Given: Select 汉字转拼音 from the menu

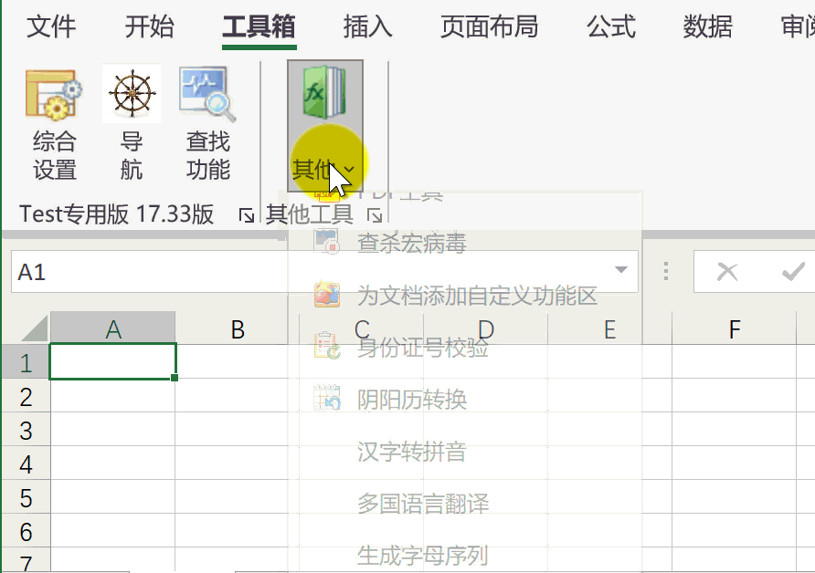Looking at the screenshot, I should (x=411, y=452).
